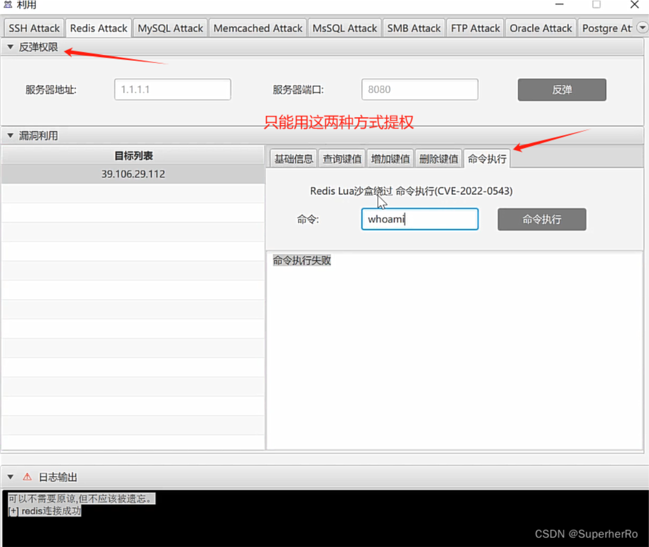Select the MySQL Attack tab
Viewport: 649px width, 547px height.
170,28
